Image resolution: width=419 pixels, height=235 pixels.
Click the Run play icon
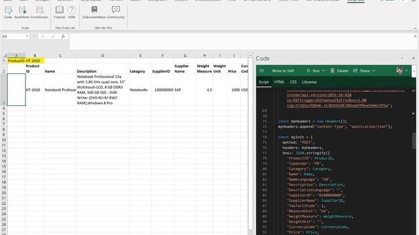(308, 70)
